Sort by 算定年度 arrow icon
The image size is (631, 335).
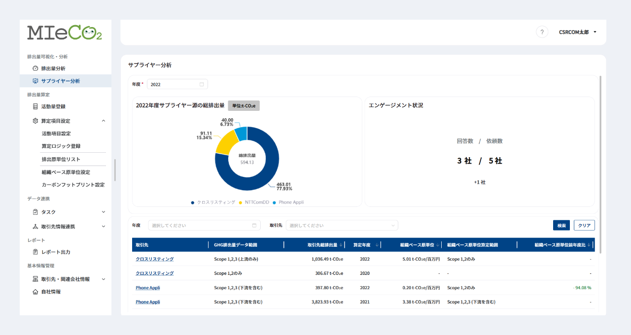[377, 245]
